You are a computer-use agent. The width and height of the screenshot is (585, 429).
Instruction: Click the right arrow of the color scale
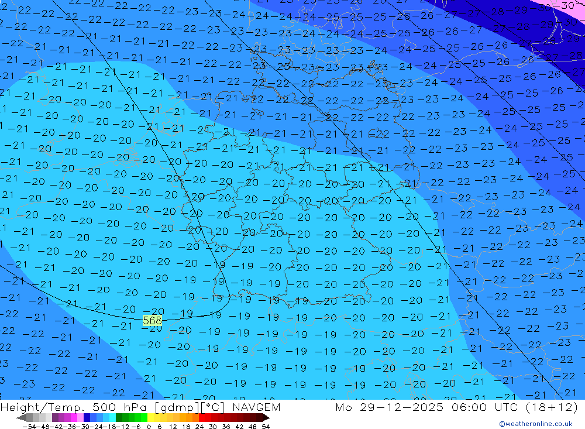tap(266, 418)
